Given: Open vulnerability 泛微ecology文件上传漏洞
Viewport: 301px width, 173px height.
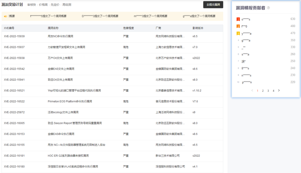Looking at the screenshot, I should pyautogui.click(x=63, y=112).
